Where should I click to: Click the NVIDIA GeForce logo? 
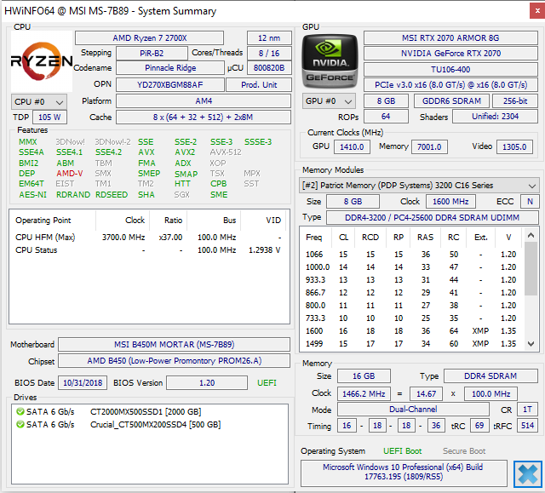(330, 61)
